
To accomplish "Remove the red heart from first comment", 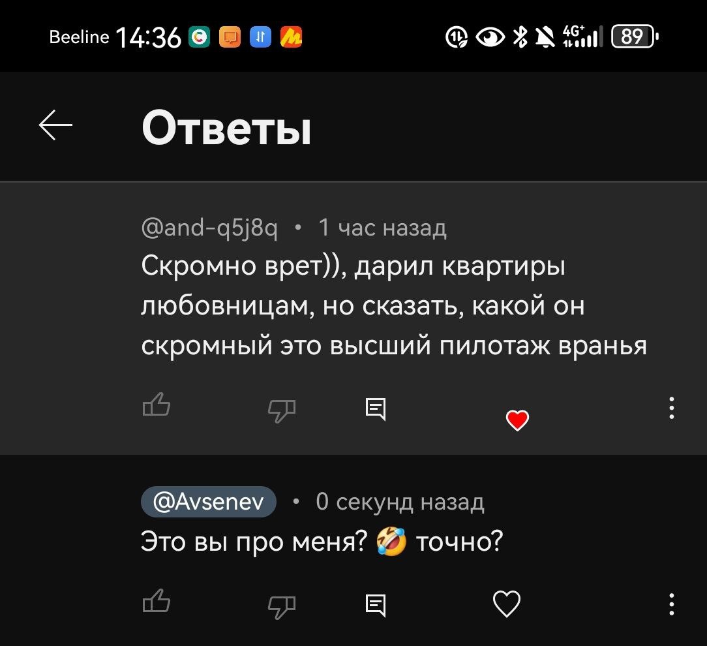I will 517,420.
